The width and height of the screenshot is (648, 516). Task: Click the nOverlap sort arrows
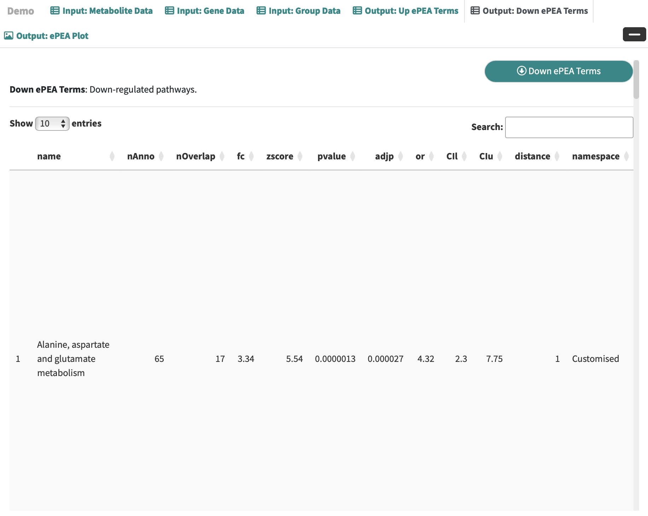(222, 156)
